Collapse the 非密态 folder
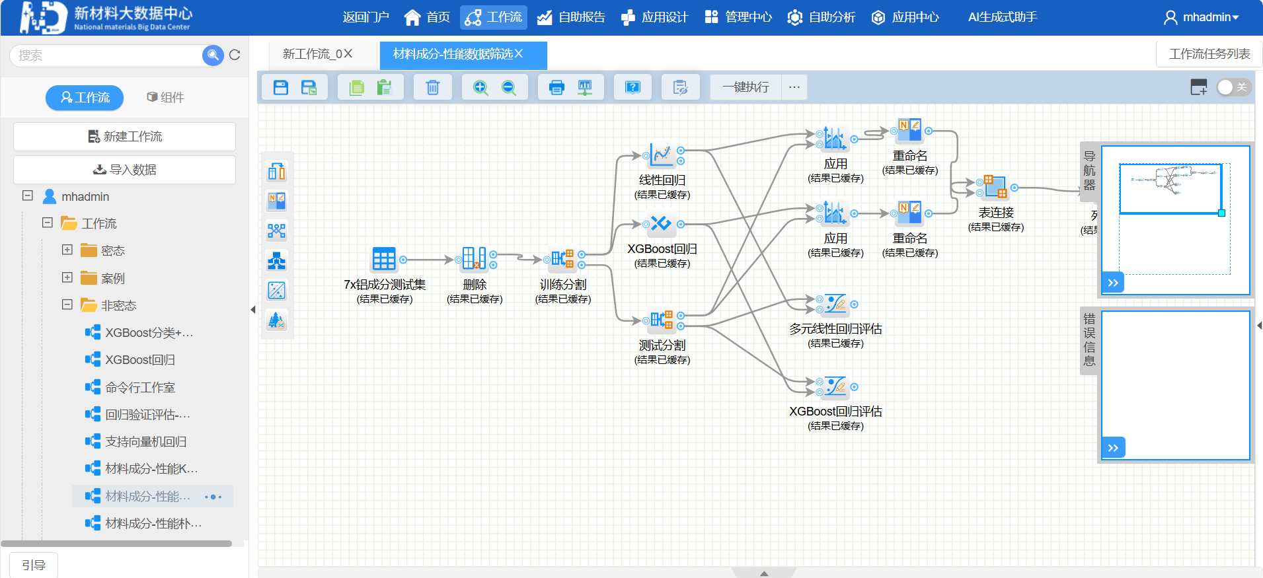Viewport: 1263px width, 578px height. click(x=67, y=305)
